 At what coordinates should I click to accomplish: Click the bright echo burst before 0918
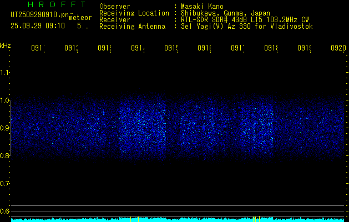pyautogui.click(x=257, y=128)
